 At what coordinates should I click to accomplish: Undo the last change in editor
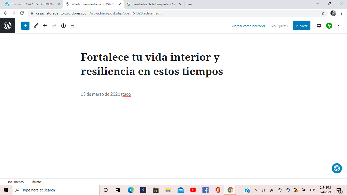pyautogui.click(x=45, y=26)
